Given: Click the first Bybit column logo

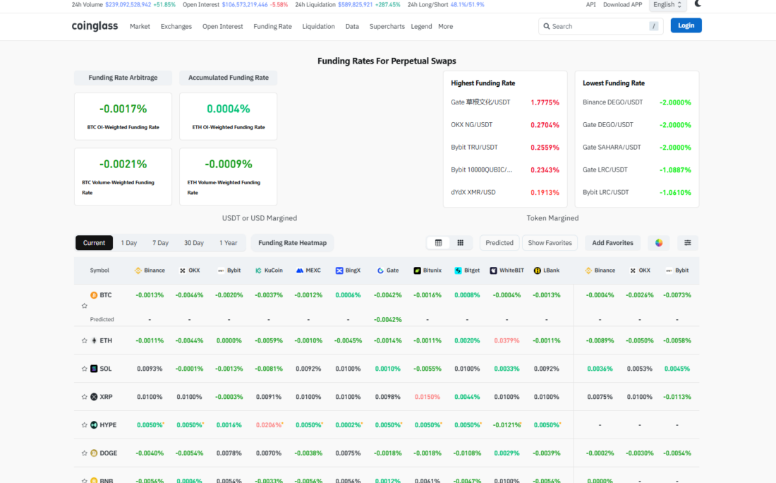Looking at the screenshot, I should pyautogui.click(x=221, y=270).
